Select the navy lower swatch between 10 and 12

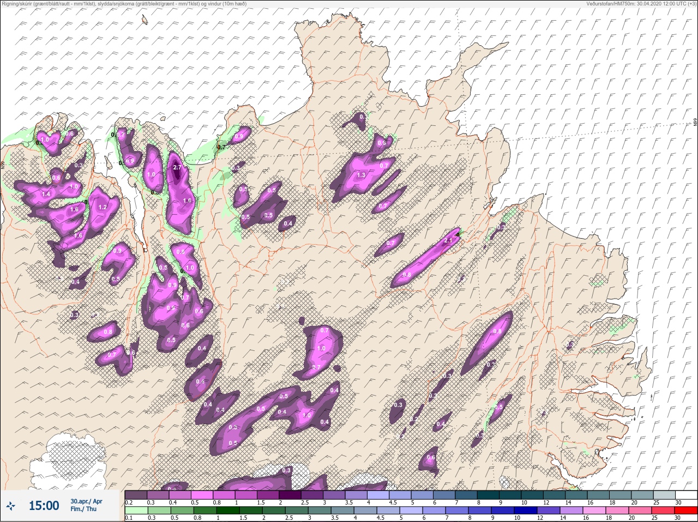tap(527, 511)
